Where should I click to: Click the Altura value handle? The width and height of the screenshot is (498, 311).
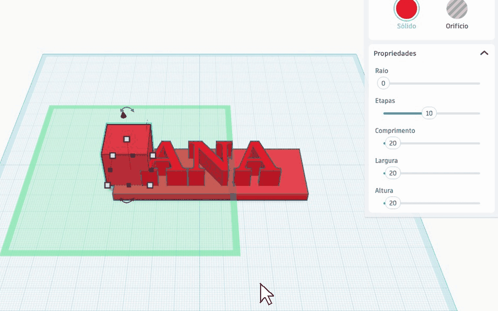[x=392, y=203]
